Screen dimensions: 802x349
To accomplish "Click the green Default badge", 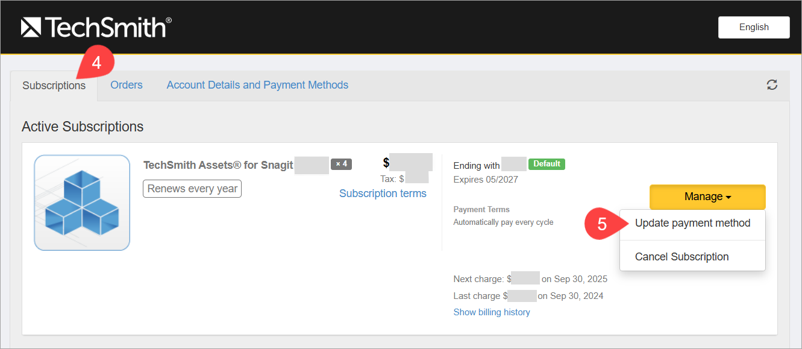I will click(547, 164).
